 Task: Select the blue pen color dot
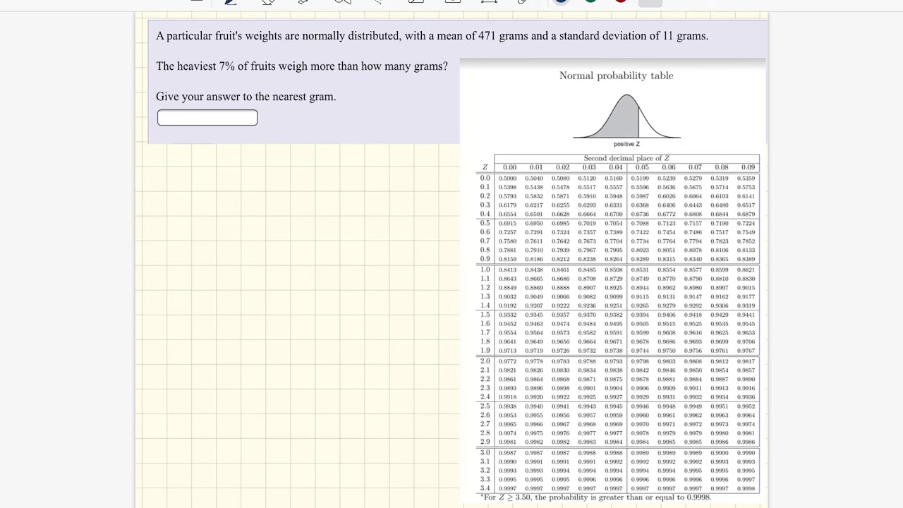pyautogui.click(x=561, y=1)
